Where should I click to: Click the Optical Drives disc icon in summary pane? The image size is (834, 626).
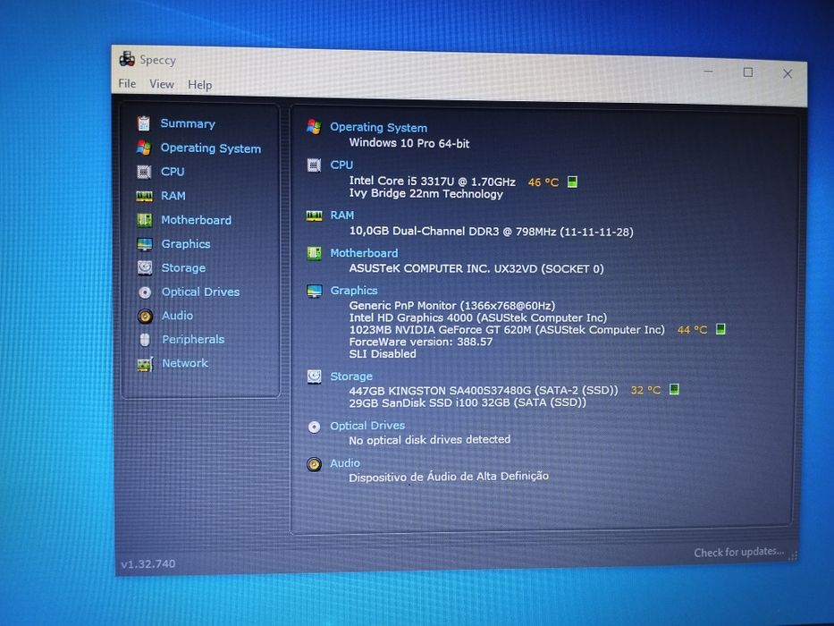(x=315, y=427)
